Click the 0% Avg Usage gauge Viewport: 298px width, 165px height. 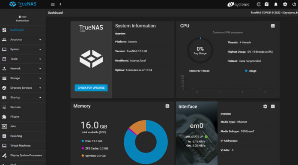(200, 51)
